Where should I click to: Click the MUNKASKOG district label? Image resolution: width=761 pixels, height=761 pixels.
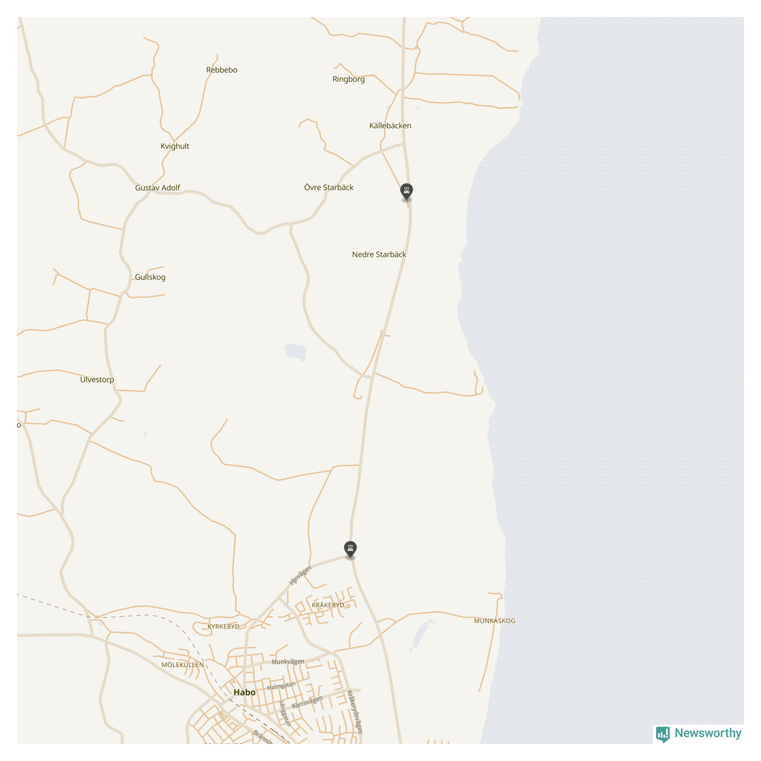click(495, 621)
